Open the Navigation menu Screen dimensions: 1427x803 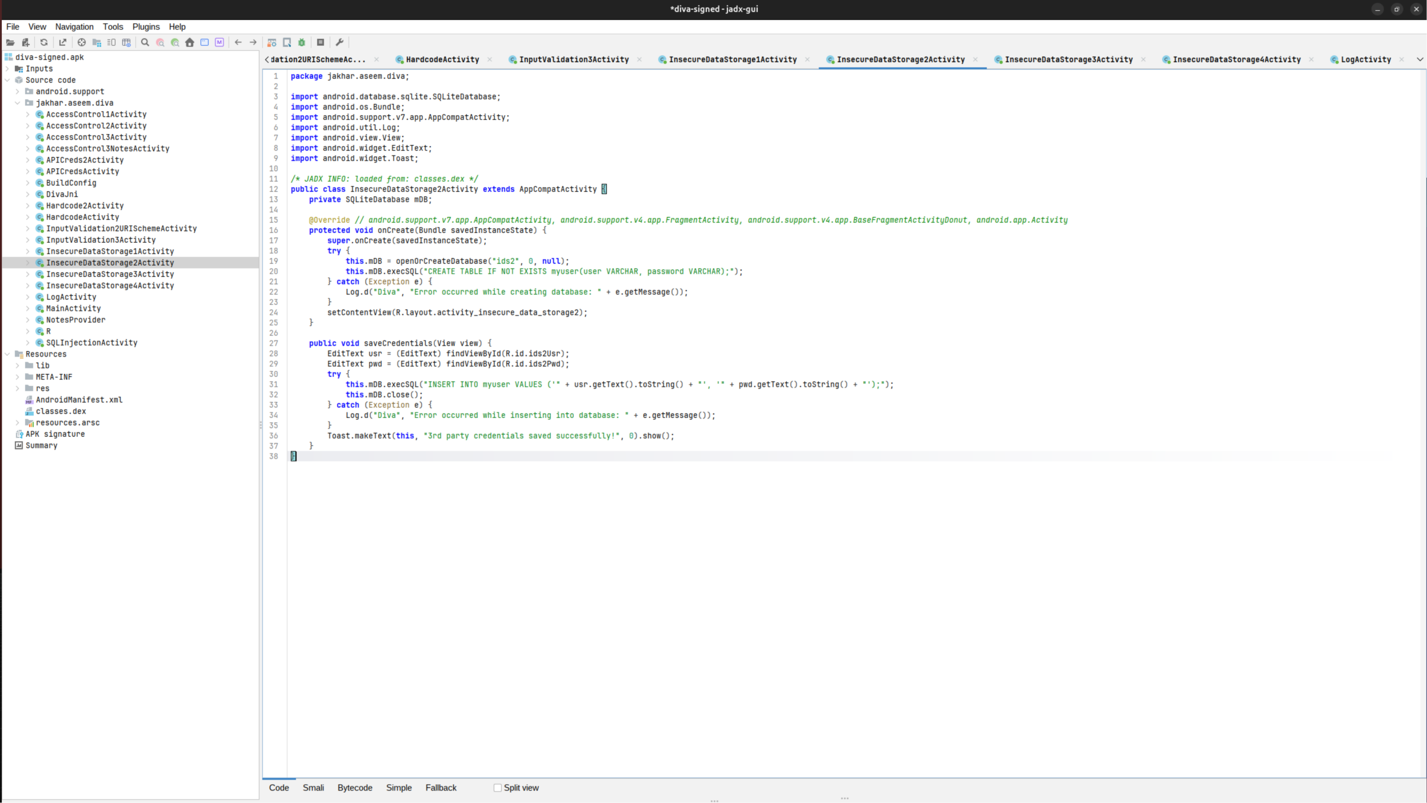click(74, 27)
